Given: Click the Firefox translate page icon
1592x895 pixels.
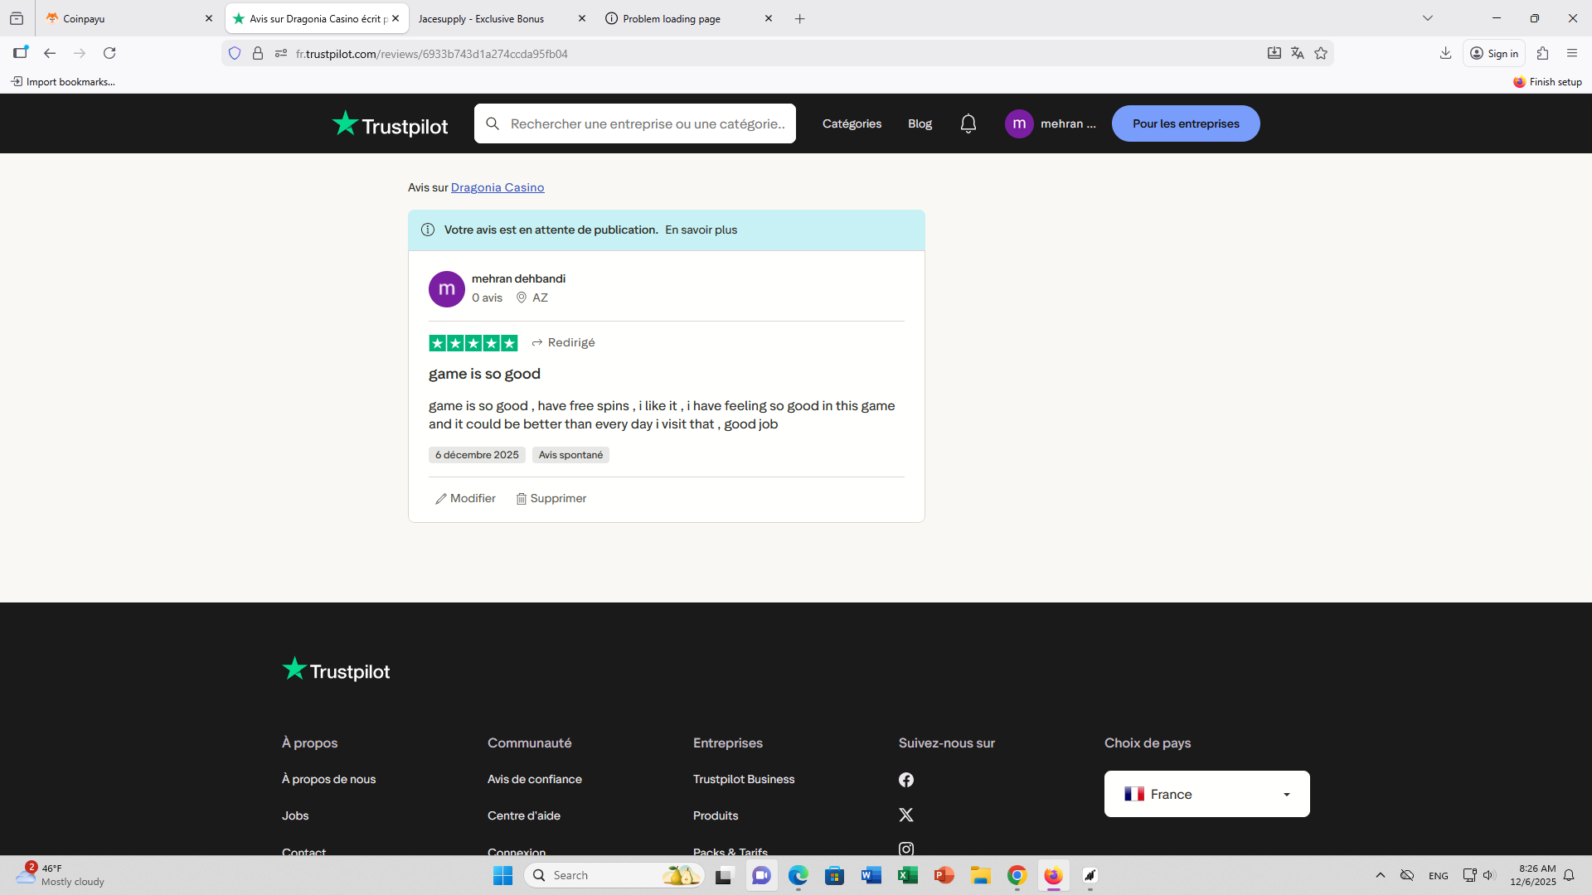Looking at the screenshot, I should [x=1298, y=53].
